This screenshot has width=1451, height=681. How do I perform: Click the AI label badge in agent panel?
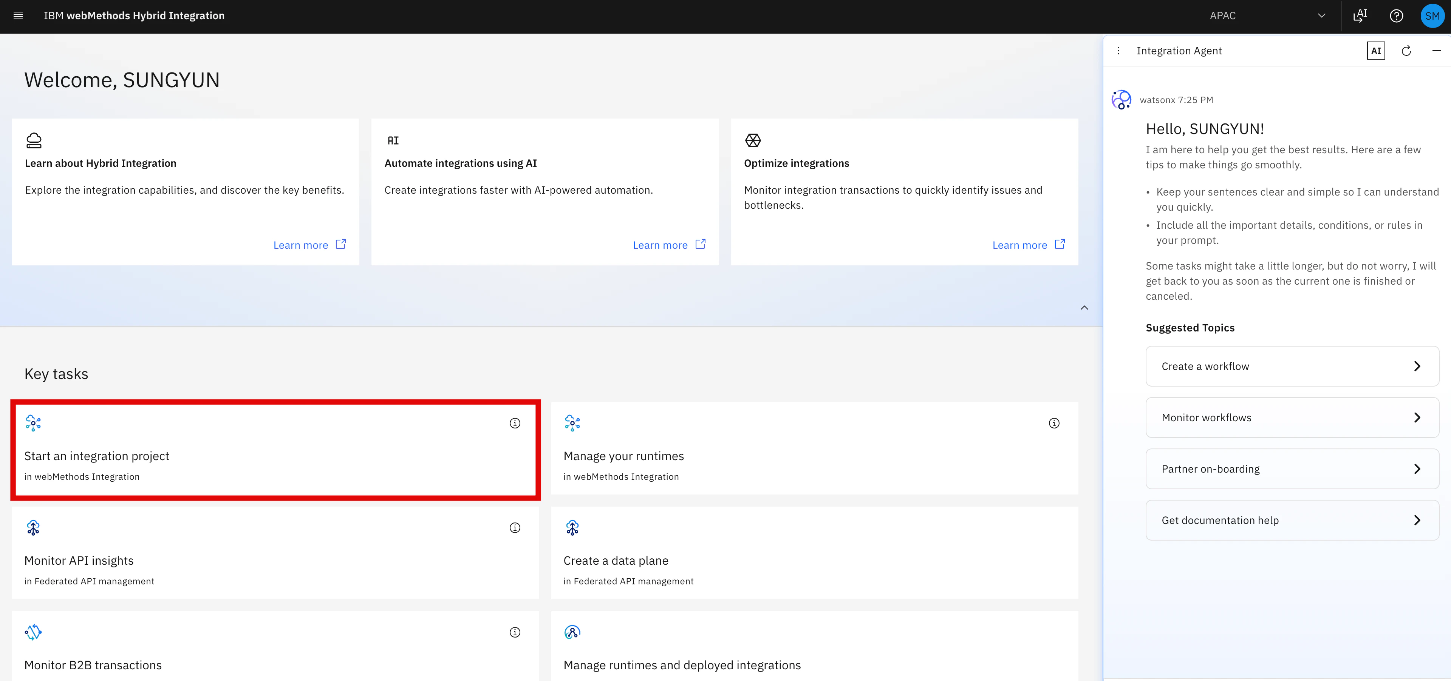1375,51
